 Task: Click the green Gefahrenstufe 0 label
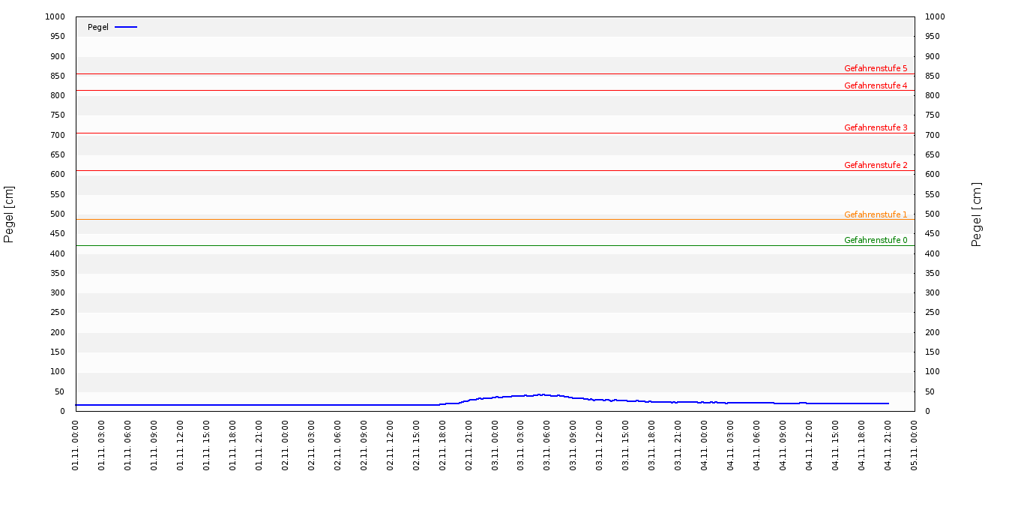pyautogui.click(x=875, y=240)
